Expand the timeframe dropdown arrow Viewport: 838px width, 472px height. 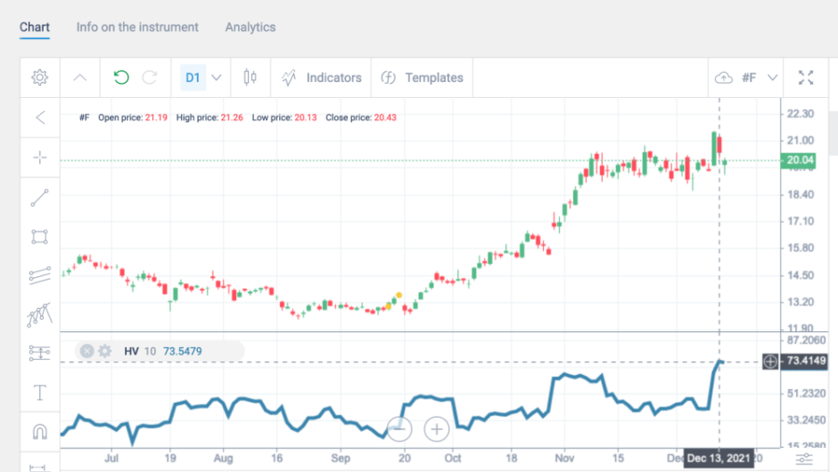pos(217,77)
